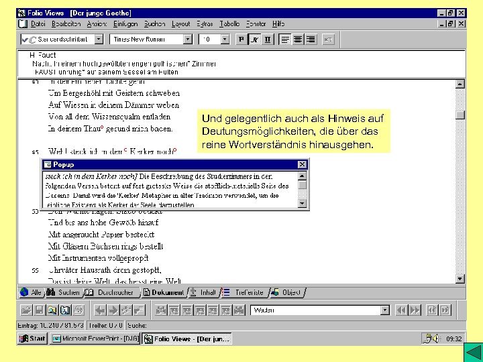Expand the Standardschriftart style dropdown arrow

99,39
